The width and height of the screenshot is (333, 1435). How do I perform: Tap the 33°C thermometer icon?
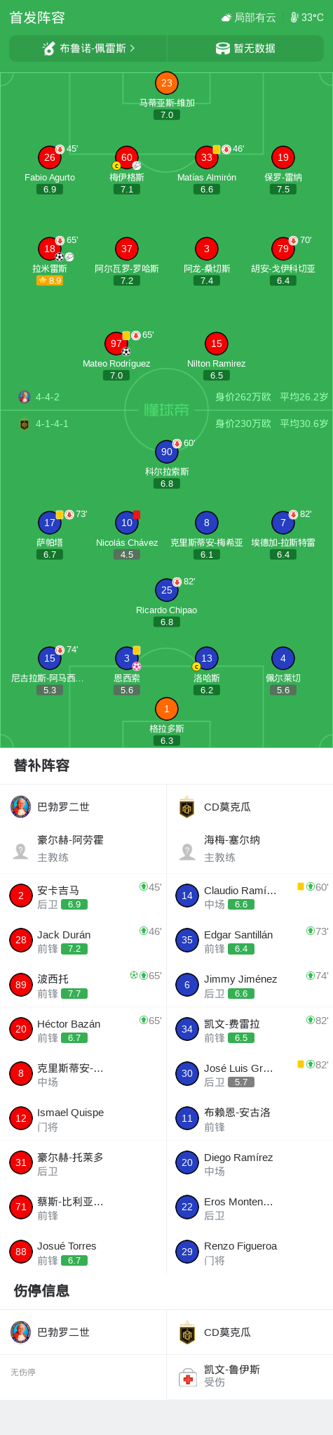coord(294,18)
